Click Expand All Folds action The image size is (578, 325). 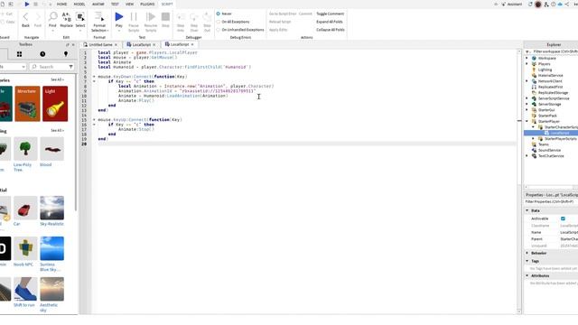330,22
